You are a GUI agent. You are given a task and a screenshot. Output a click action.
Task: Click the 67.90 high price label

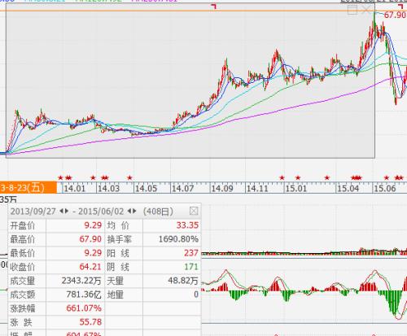395,15
